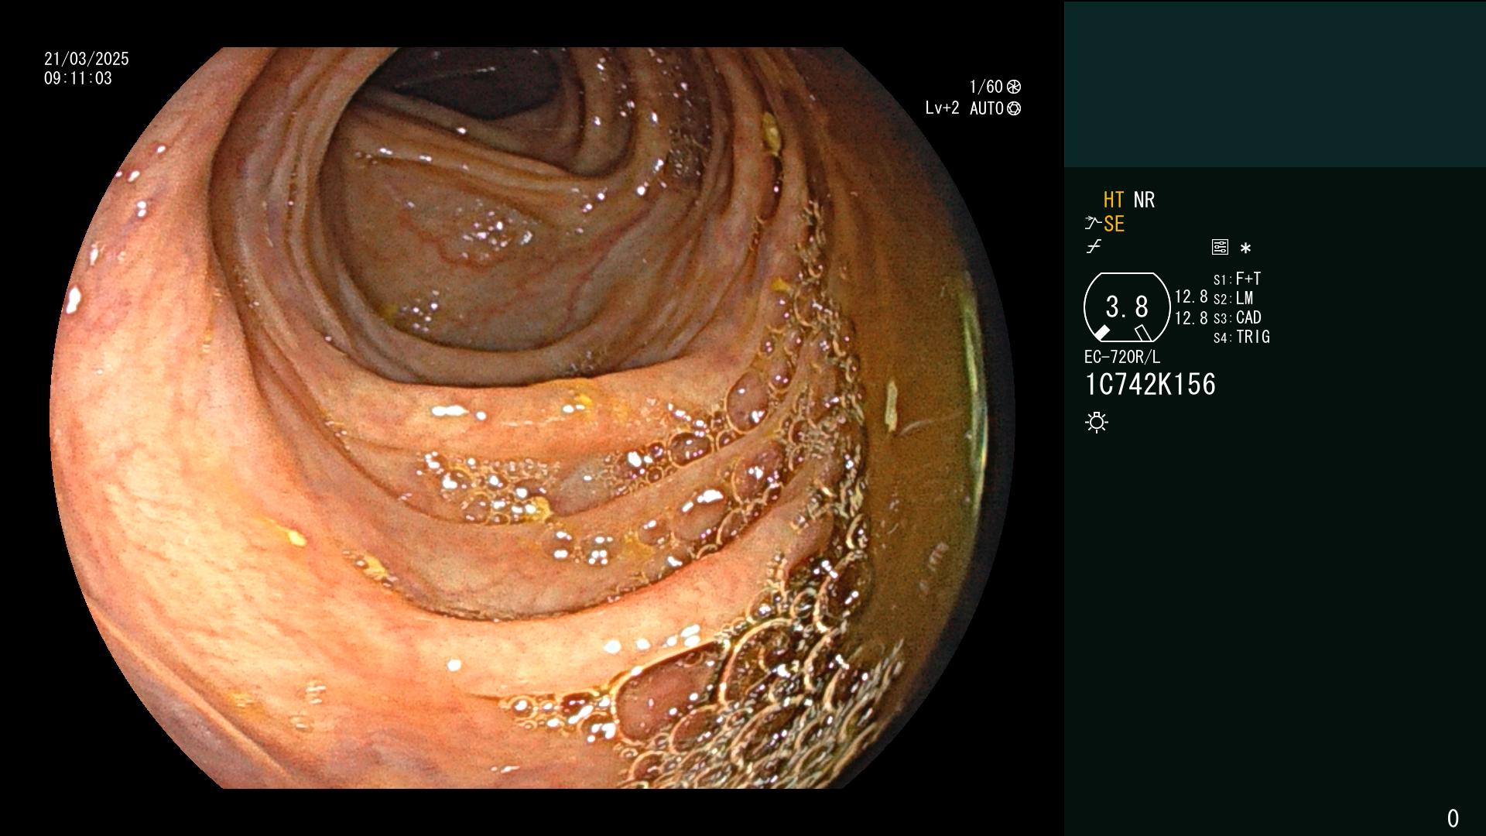Click the S1: F+T switch assignment
The image size is (1486, 836).
(x=1237, y=279)
